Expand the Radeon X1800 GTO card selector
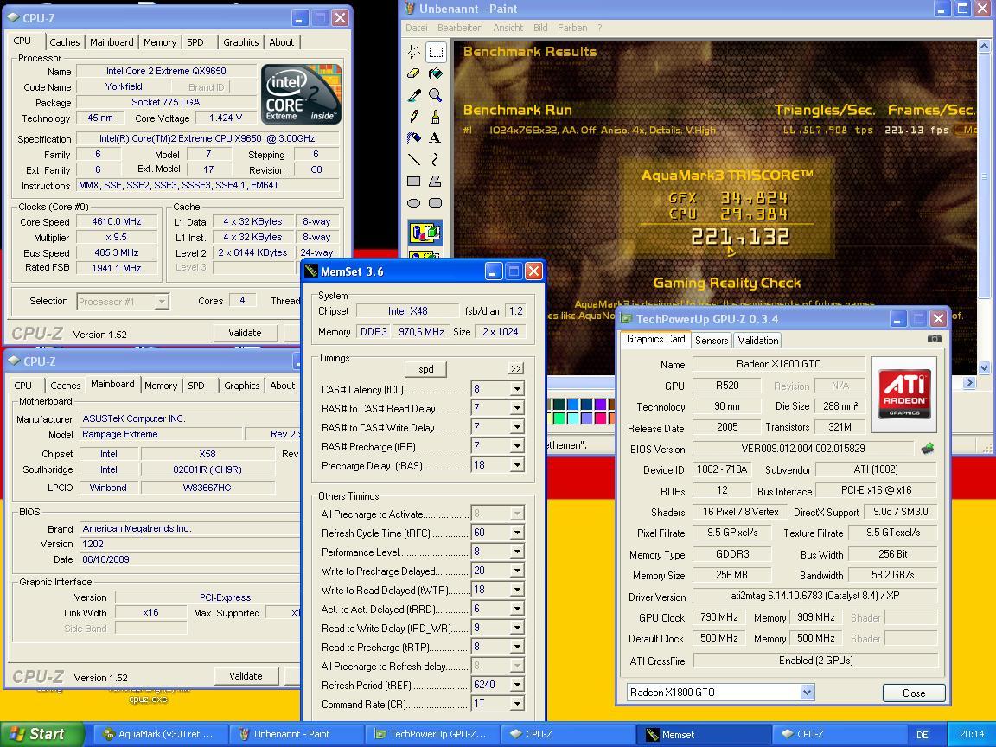This screenshot has width=996, height=747. point(807,693)
